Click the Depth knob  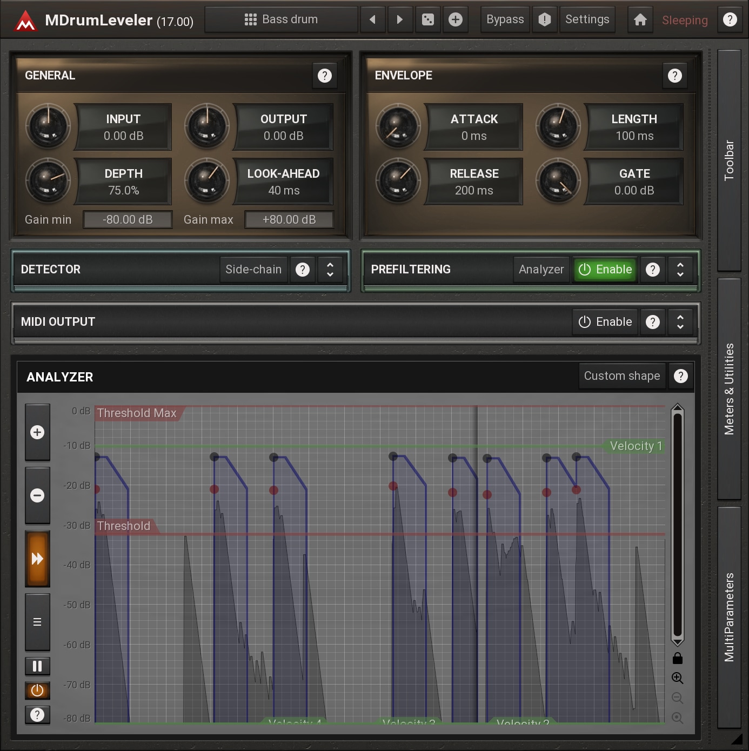tap(48, 180)
